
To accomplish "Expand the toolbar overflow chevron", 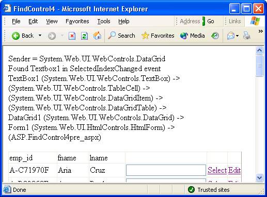I will 261,31.
